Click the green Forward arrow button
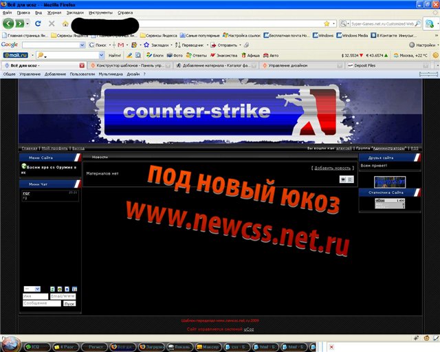The width and height of the screenshot is (440, 352). click(20, 23)
